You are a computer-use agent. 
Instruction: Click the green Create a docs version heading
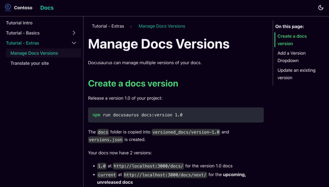pyautogui.click(x=133, y=84)
